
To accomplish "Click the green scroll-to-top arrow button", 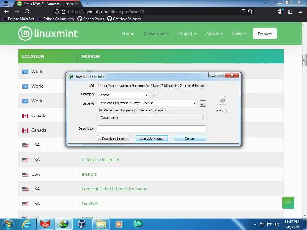I will (x=288, y=203).
